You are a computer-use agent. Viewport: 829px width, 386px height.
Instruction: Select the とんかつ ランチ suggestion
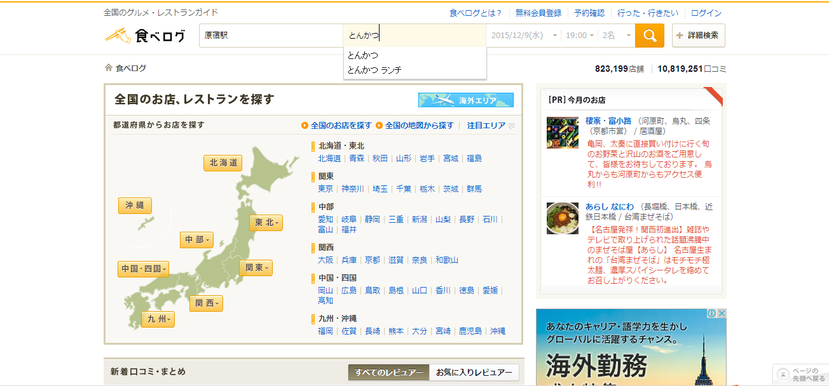[374, 70]
